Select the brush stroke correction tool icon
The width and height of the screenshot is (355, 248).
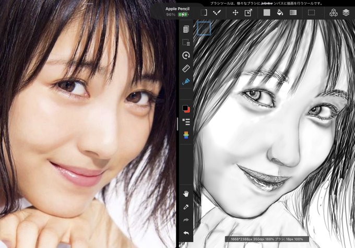tap(217, 13)
